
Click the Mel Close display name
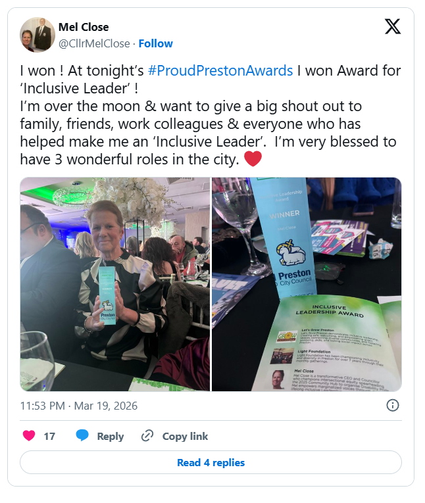84,27
